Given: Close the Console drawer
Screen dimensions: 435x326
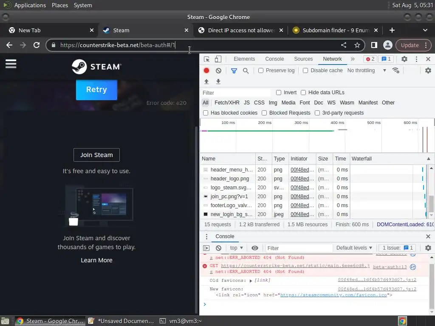Looking at the screenshot, I should pos(428,236).
